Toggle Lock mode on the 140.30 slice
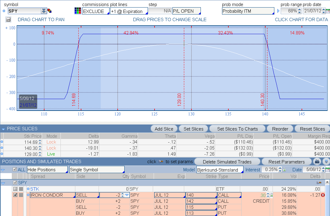 pyautogui.click(x=51, y=148)
